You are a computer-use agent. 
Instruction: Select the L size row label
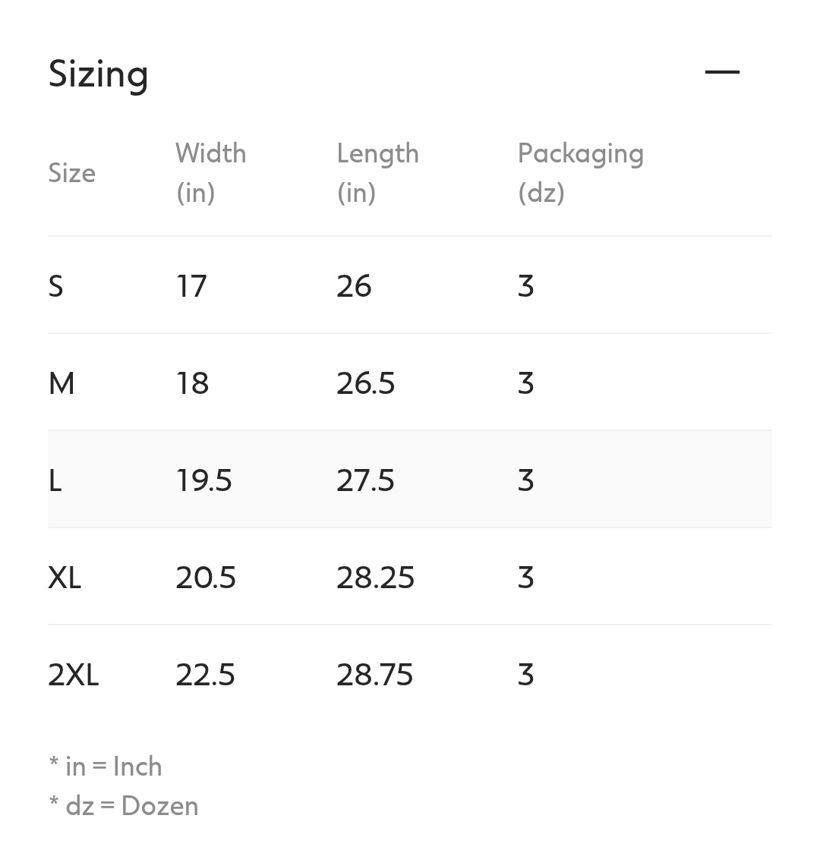(55, 480)
